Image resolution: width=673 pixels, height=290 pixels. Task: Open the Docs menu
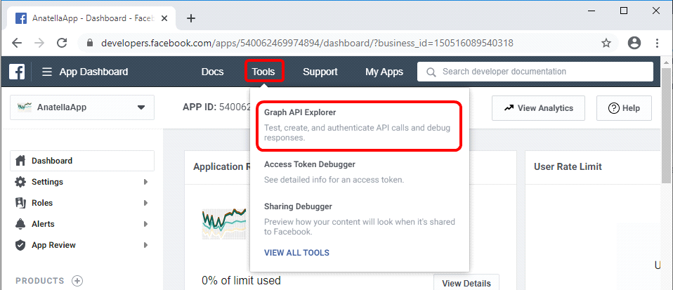[x=212, y=72]
